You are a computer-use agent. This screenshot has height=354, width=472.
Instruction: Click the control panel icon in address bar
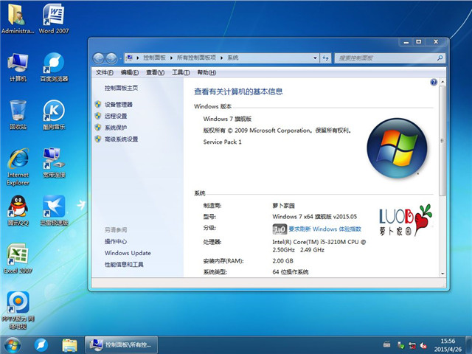pyautogui.click(x=129, y=58)
